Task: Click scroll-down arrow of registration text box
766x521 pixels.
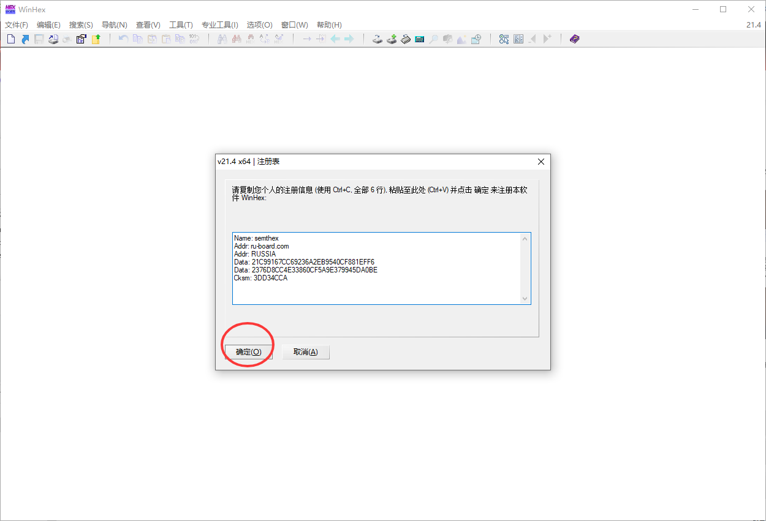Action: point(525,298)
